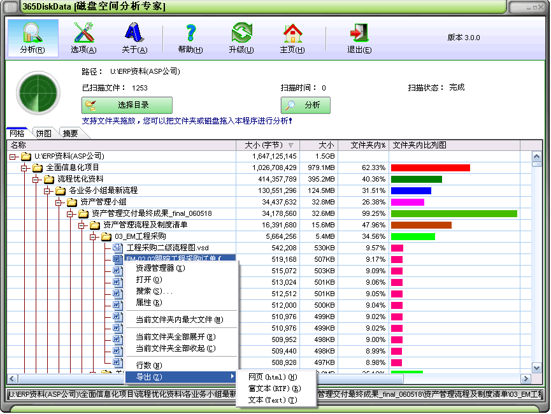Screen dimensions: 551x414
Task: Choose 搜索(S)... from context menu
Action: coord(182,291)
